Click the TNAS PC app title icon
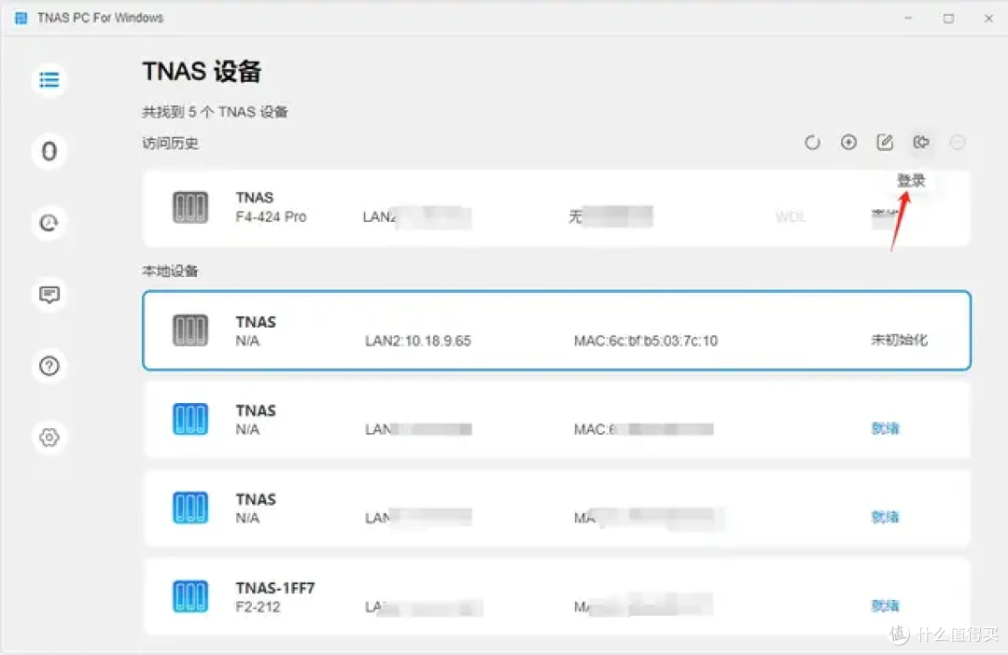The width and height of the screenshot is (1008, 655). (x=21, y=18)
